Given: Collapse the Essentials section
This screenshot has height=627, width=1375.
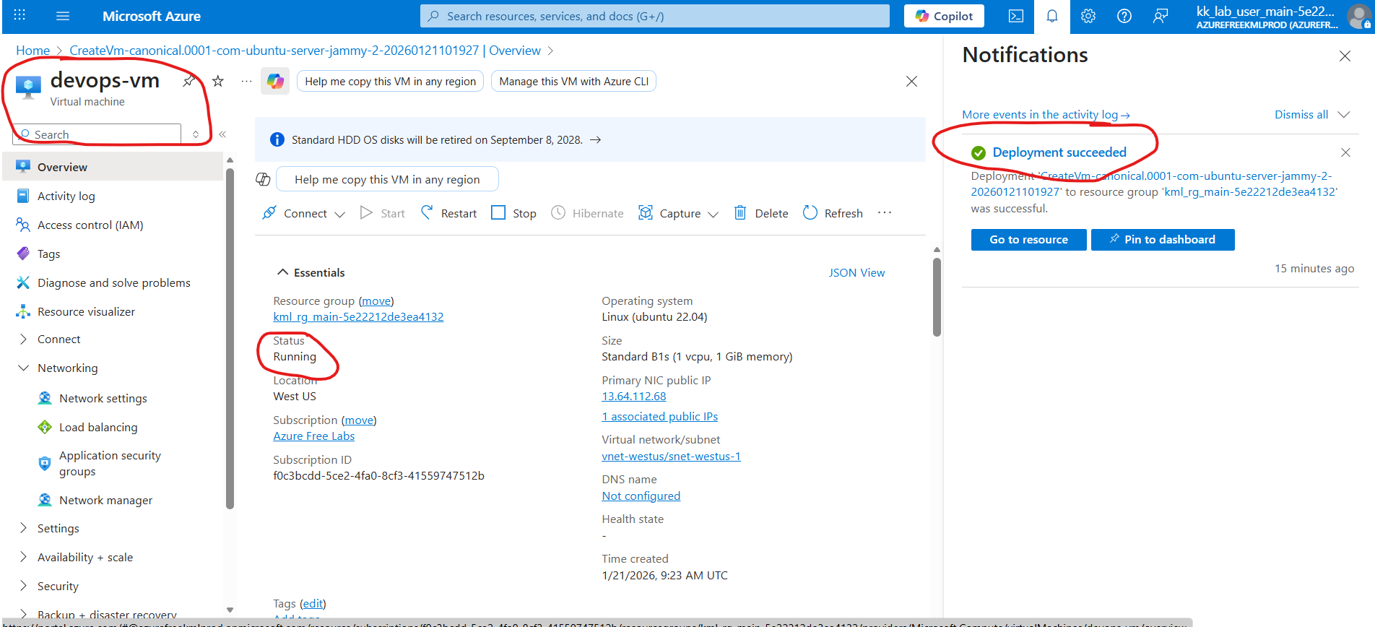Looking at the screenshot, I should [x=282, y=272].
